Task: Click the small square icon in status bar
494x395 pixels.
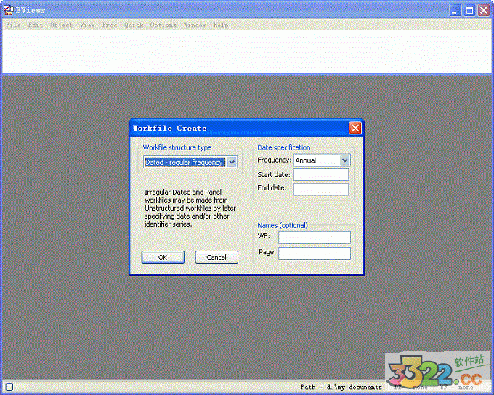Action: pyautogui.click(x=9, y=387)
